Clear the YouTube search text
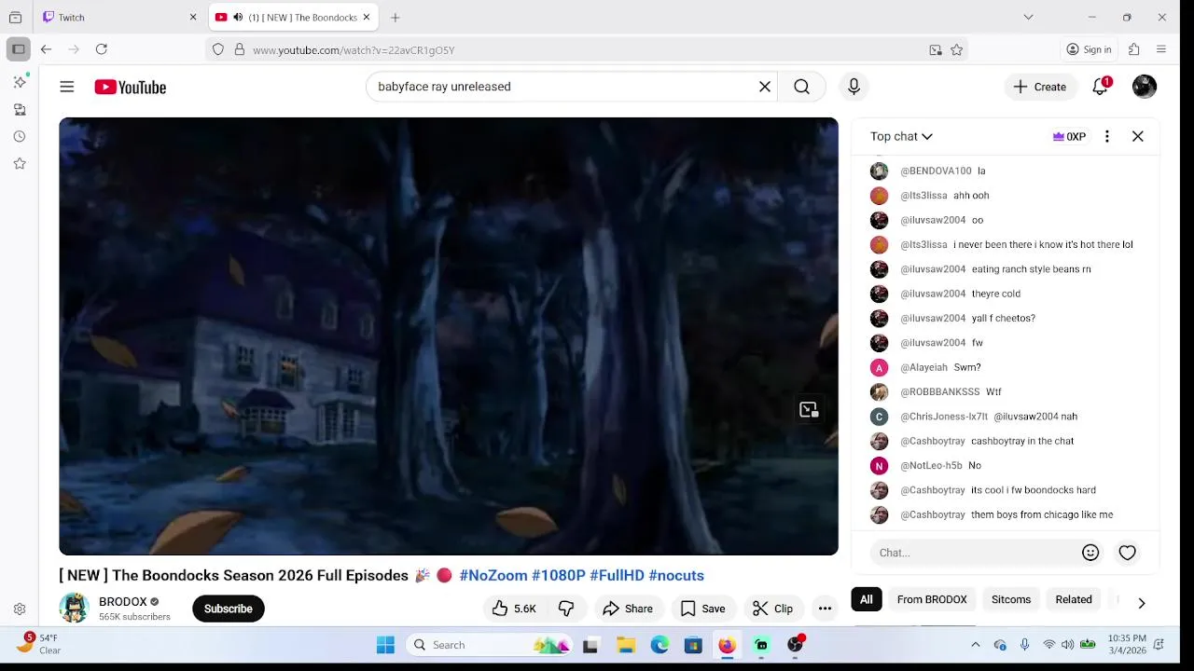 765,87
